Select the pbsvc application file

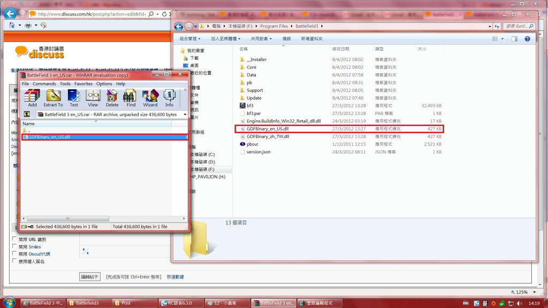[x=249, y=144]
